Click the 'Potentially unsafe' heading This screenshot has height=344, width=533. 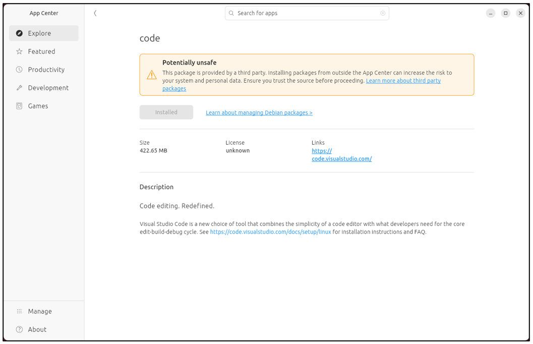coord(189,63)
